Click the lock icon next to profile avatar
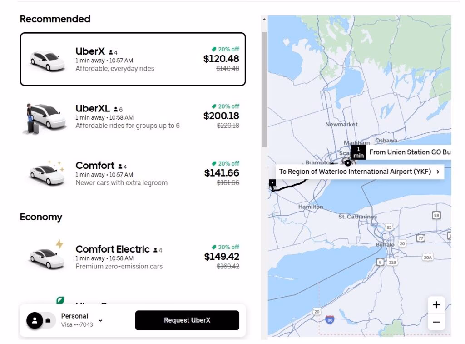 (x=48, y=320)
